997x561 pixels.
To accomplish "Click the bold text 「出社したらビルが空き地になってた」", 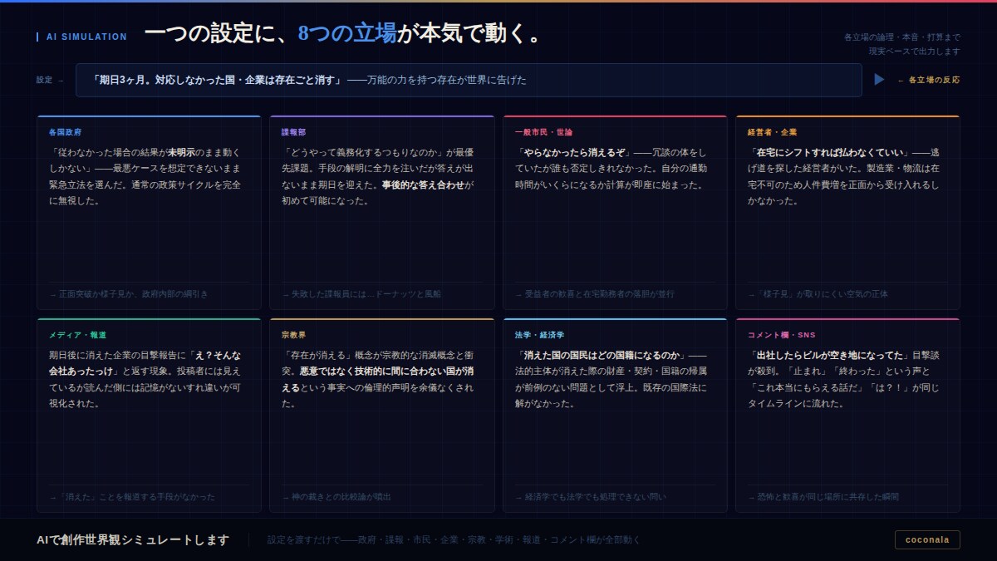I will tap(828, 356).
